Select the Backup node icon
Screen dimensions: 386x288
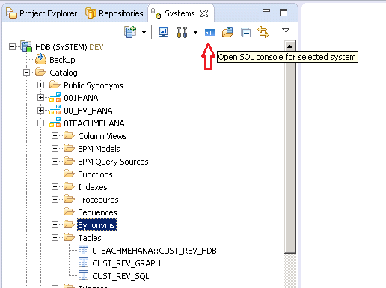40,59
